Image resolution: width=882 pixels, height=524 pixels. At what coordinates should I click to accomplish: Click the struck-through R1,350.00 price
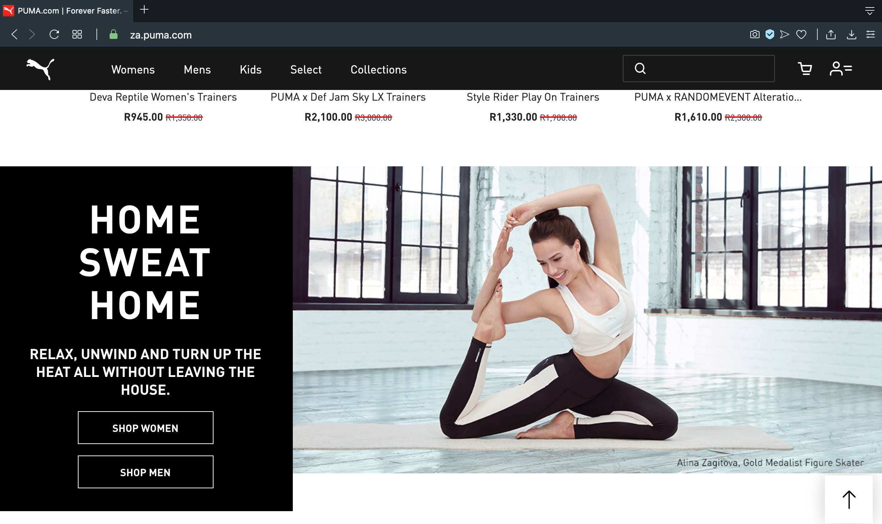(184, 117)
